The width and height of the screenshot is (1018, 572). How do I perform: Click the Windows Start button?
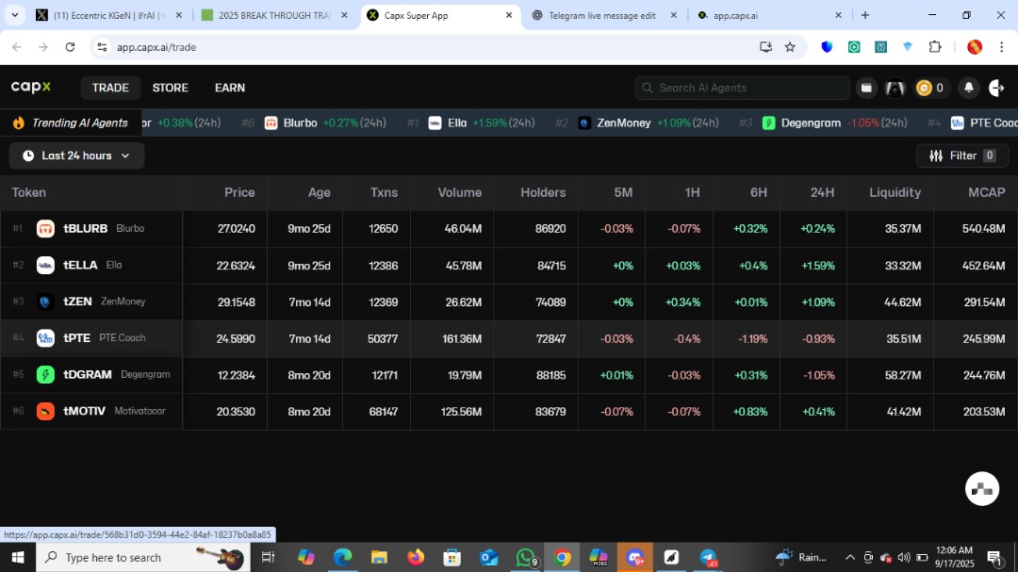pyautogui.click(x=18, y=557)
